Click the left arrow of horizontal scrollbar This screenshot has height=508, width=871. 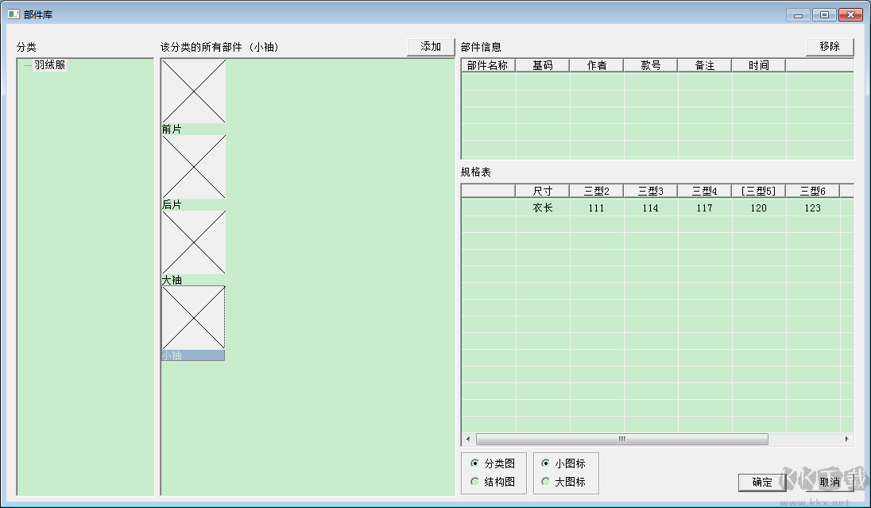pyautogui.click(x=468, y=439)
